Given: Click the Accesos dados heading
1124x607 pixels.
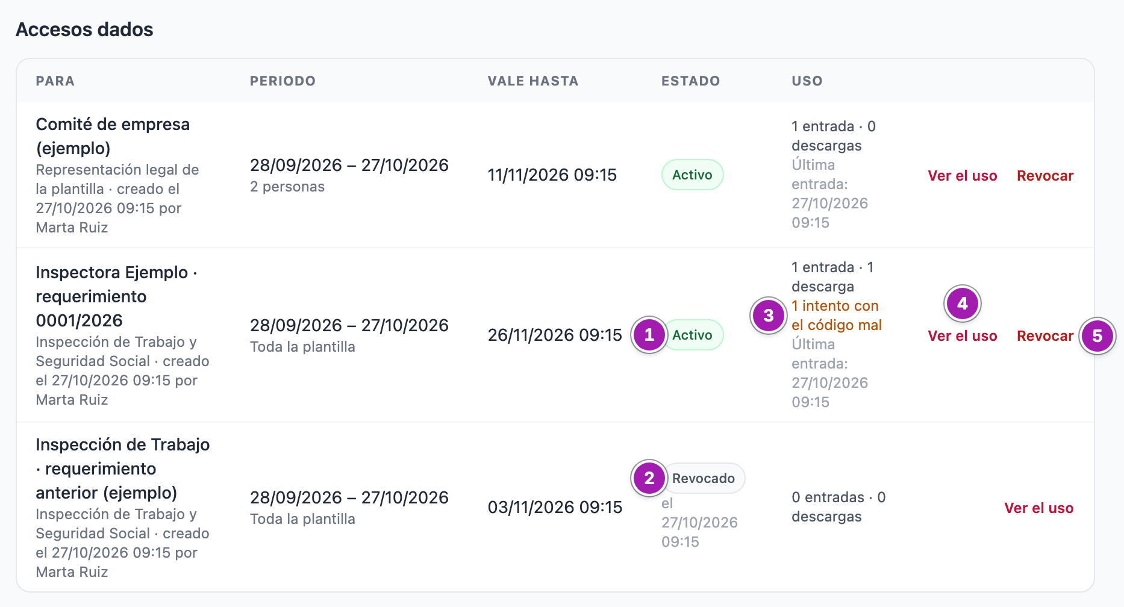Looking at the screenshot, I should coord(84,30).
